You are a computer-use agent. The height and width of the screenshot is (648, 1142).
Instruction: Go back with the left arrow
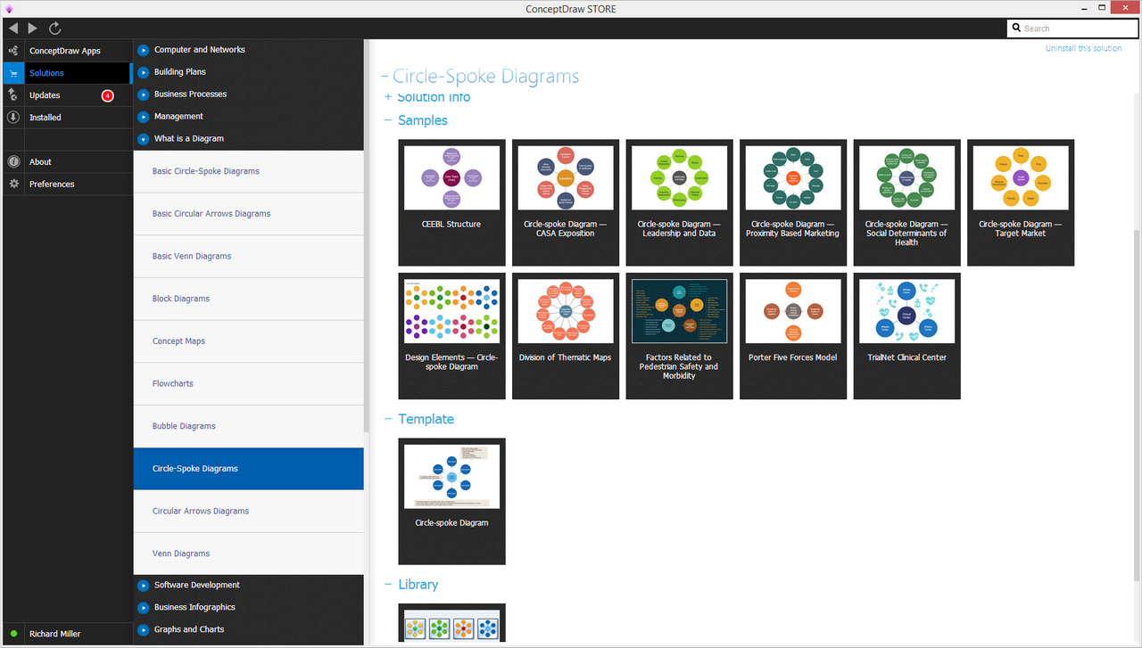tap(12, 29)
